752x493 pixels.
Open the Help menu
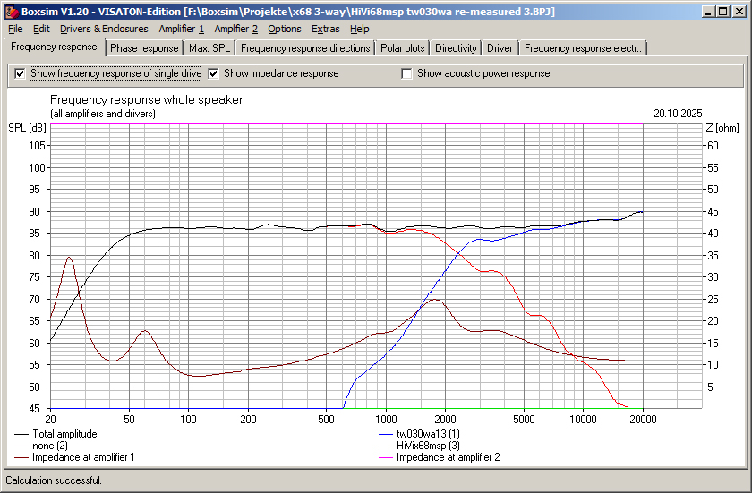coord(360,29)
